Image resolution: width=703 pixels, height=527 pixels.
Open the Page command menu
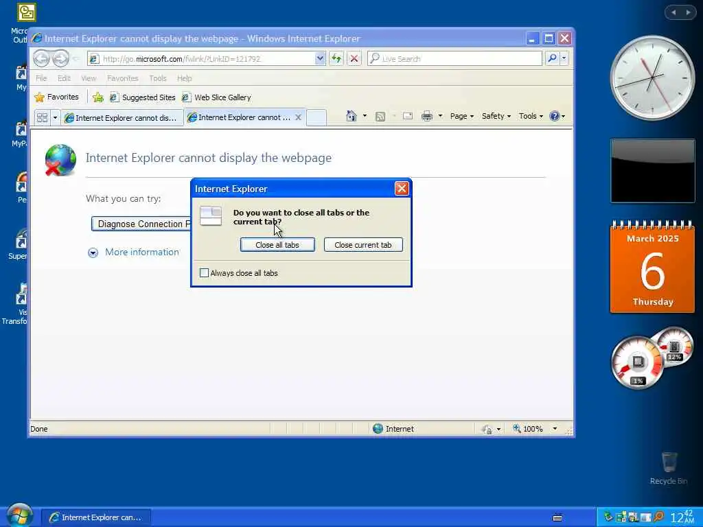click(x=462, y=116)
